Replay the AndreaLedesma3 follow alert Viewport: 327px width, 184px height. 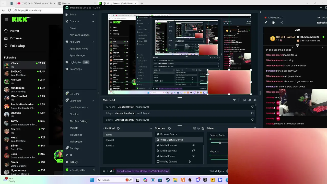252,120
